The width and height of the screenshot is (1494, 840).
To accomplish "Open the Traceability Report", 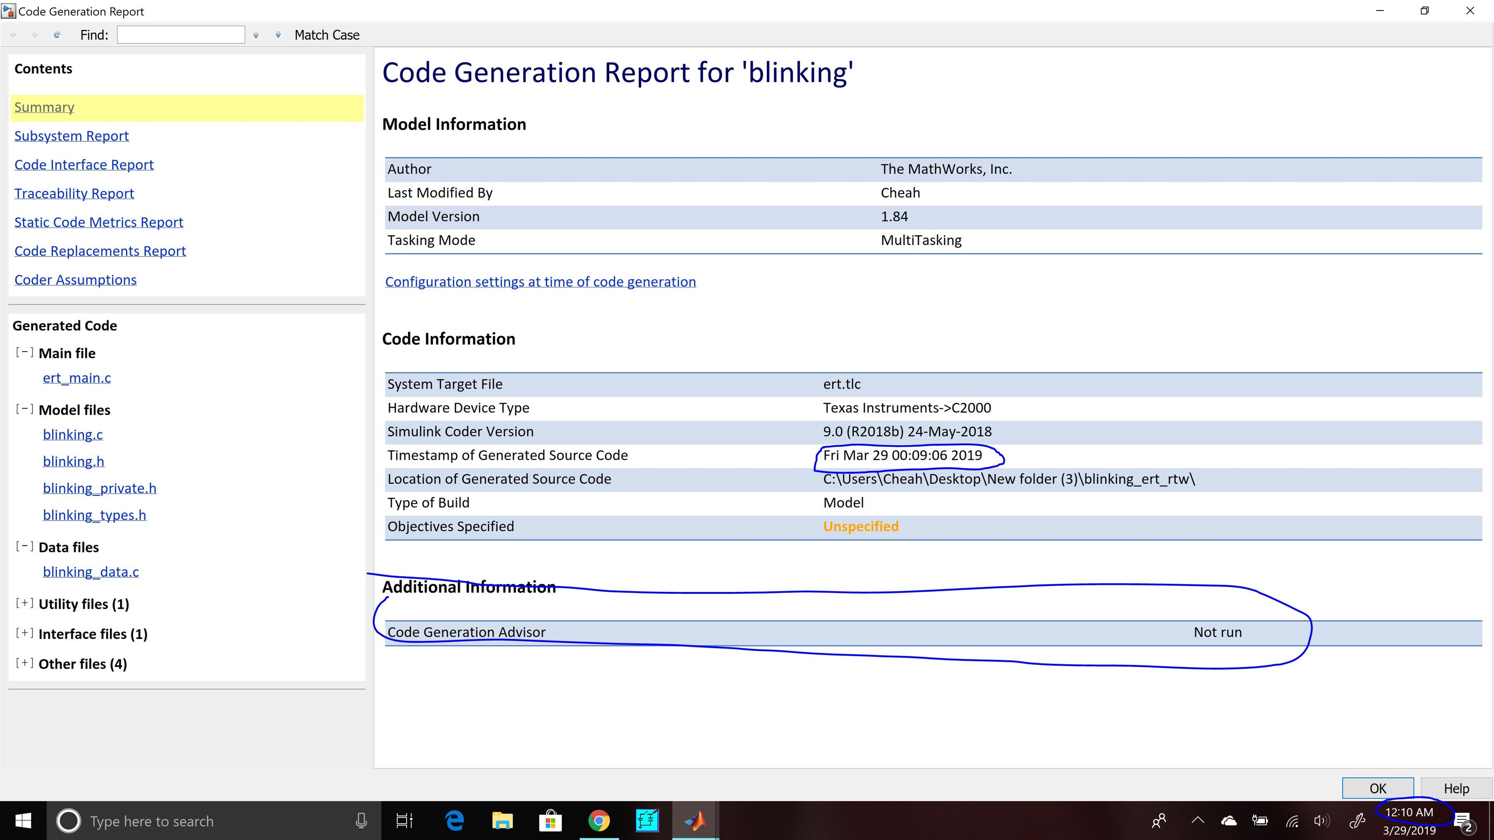I will pyautogui.click(x=74, y=194).
